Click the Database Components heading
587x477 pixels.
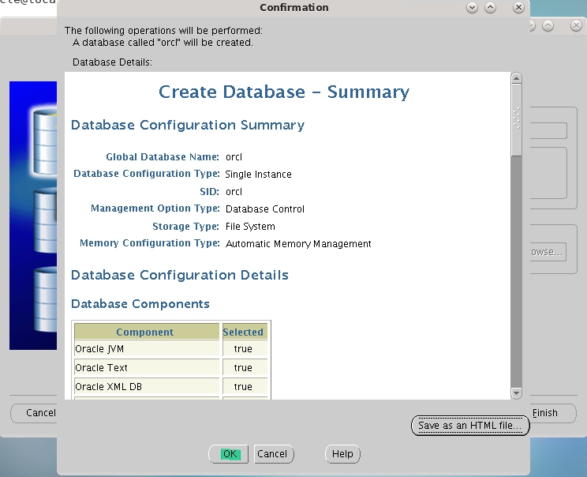[140, 304]
